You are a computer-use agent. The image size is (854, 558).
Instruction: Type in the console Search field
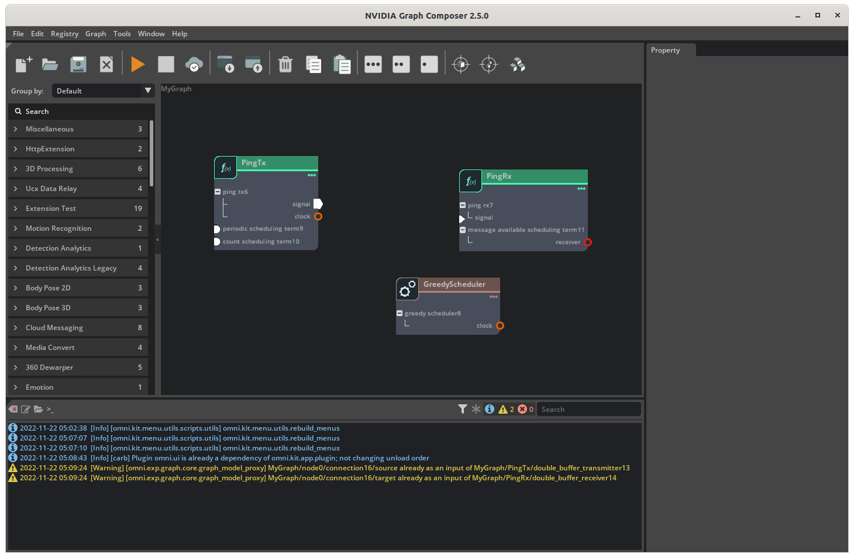(589, 409)
